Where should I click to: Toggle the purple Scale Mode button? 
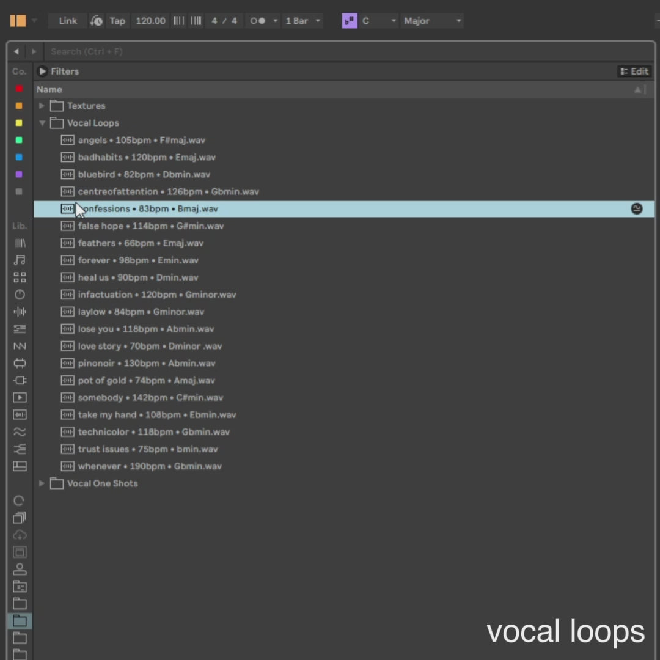pyautogui.click(x=350, y=21)
